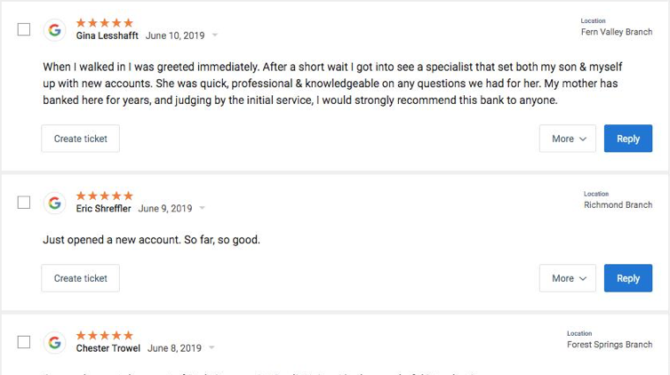Check the box next to Chester Trowel's review
Viewport: 670px width, 375px height.
tap(24, 342)
